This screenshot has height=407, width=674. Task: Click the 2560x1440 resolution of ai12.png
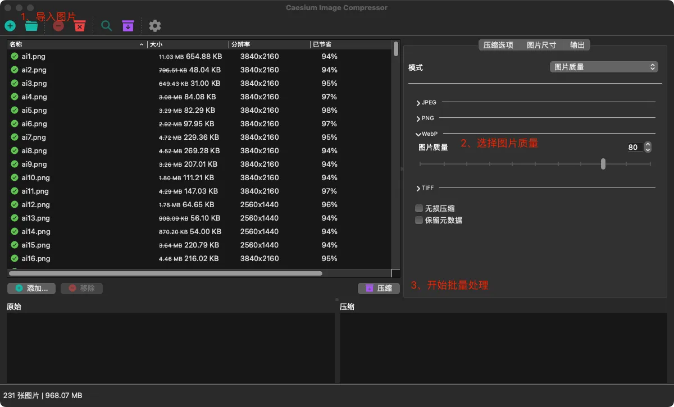point(259,204)
